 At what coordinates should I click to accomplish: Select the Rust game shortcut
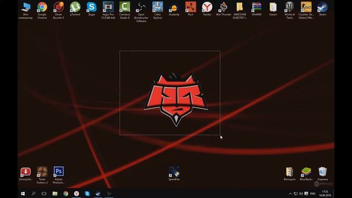(x=191, y=9)
